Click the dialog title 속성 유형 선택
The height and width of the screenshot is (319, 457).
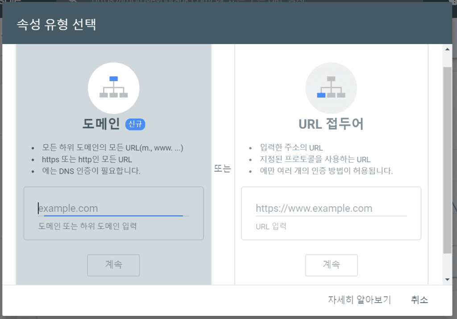click(56, 24)
